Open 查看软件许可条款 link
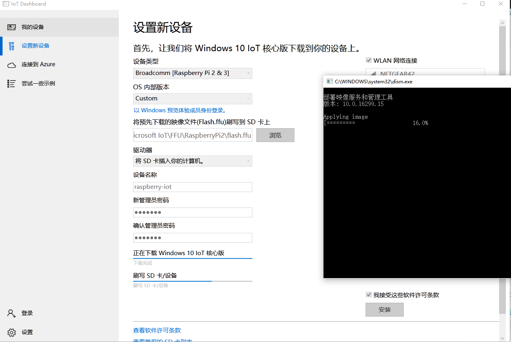 coord(157,330)
